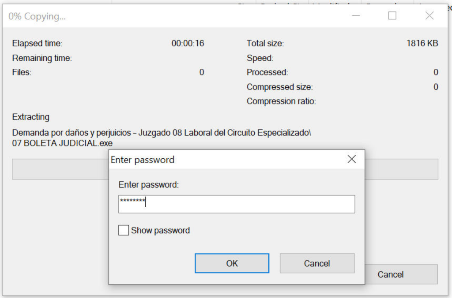Enable the Show password checkbox
Image resolution: width=452 pixels, height=298 pixels.
(124, 230)
